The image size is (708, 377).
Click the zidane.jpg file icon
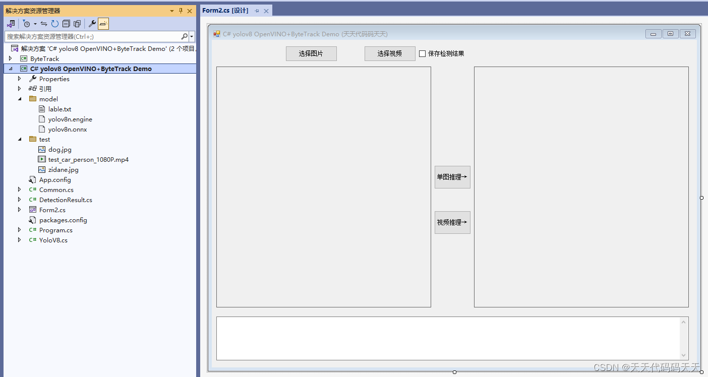point(42,169)
